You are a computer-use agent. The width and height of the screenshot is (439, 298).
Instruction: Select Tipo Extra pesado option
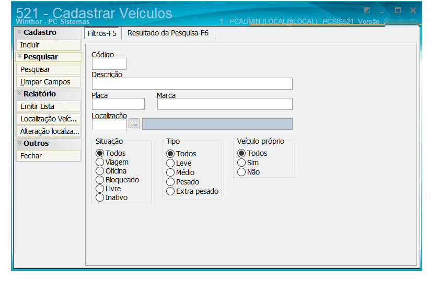point(170,192)
